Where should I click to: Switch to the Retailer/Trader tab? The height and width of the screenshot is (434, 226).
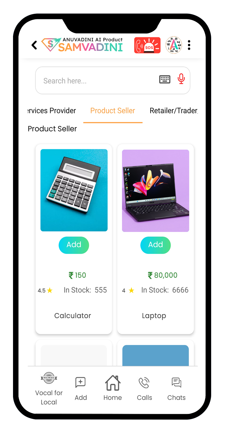pyautogui.click(x=174, y=111)
